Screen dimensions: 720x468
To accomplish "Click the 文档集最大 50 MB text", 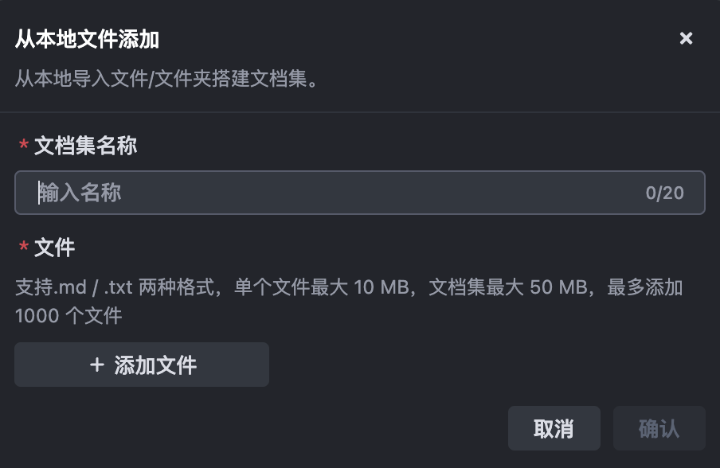I will pos(507,287).
